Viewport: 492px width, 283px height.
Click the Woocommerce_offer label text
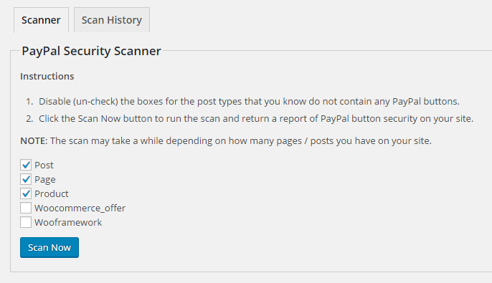tap(80, 208)
